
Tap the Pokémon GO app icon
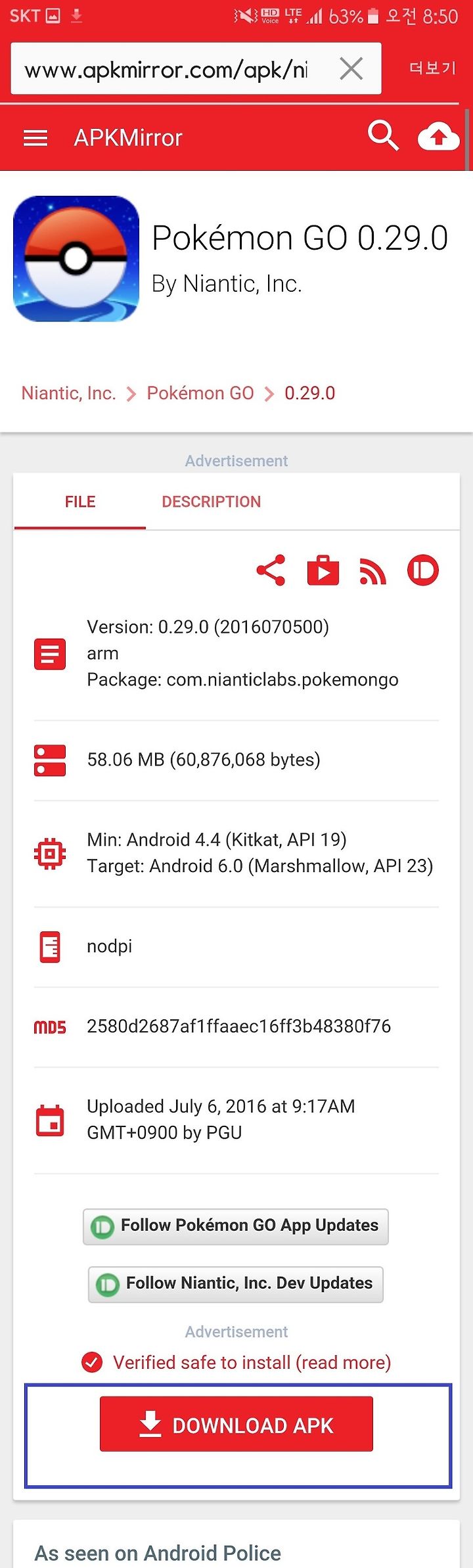(x=76, y=258)
